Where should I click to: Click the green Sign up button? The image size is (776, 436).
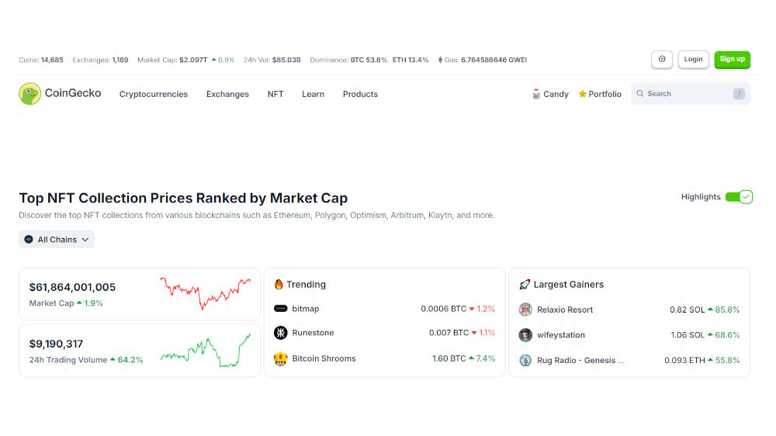coord(733,60)
